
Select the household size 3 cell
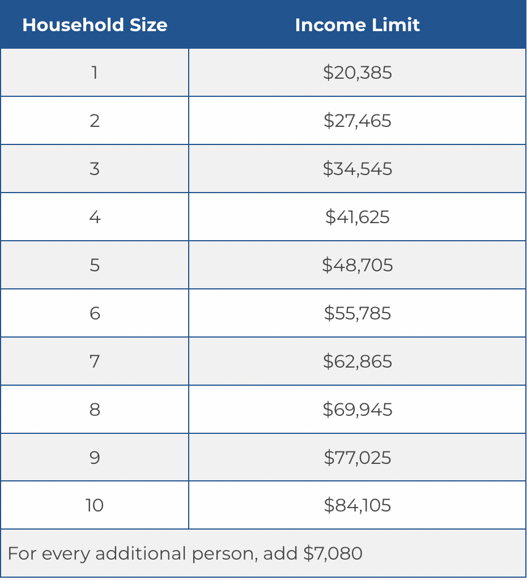pos(95,169)
